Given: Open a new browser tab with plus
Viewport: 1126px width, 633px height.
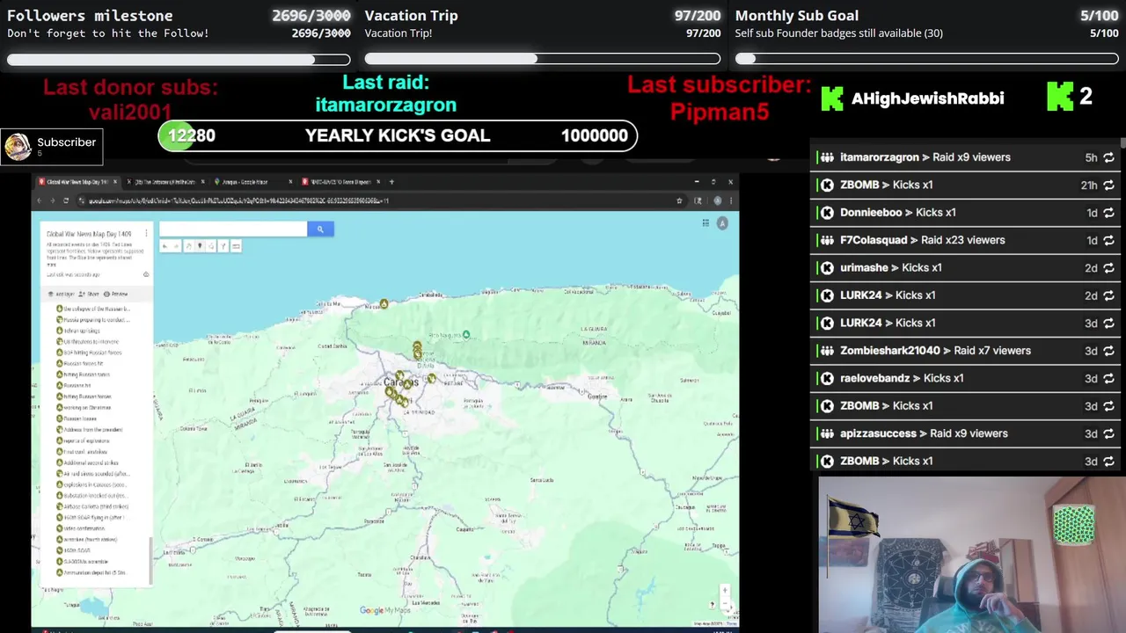Looking at the screenshot, I should pyautogui.click(x=391, y=182).
